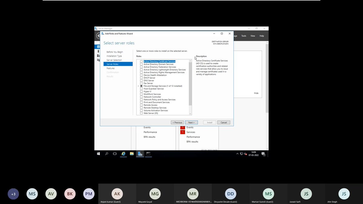Viewport: 363px width, 204px height.
Task: Select the Network Controller role text
Action: coord(152,97)
